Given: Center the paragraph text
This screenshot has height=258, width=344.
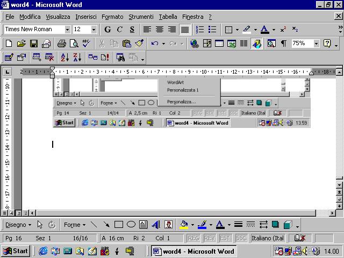Looking at the screenshot, I should 160,30.
